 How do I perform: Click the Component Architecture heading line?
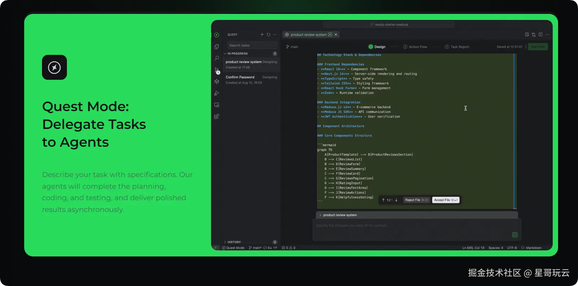[341, 126]
